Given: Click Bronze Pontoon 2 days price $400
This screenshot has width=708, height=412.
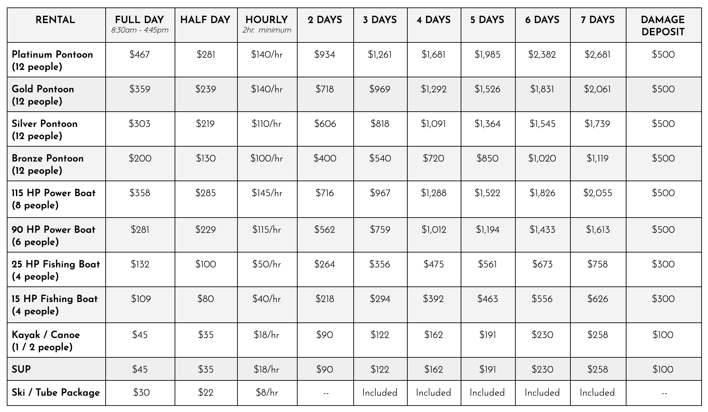Looking at the screenshot, I should [325, 158].
